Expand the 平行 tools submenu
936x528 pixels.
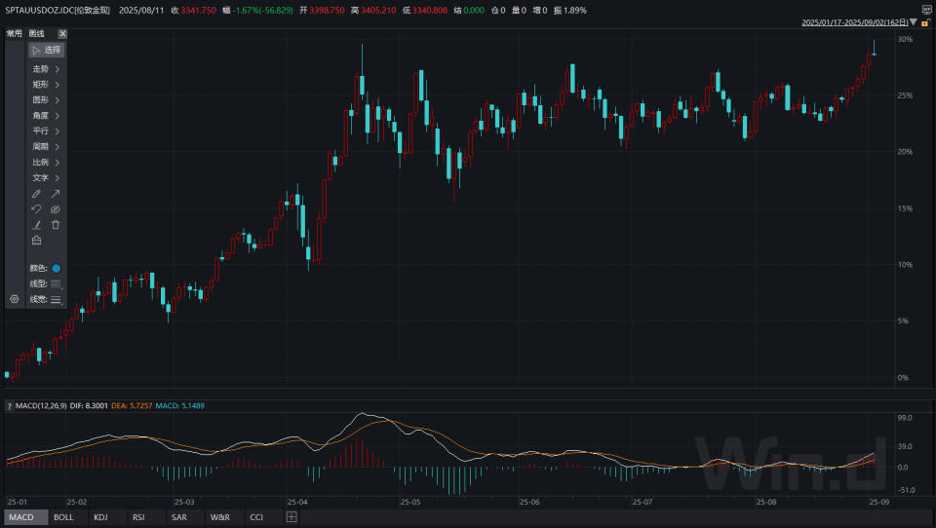47,132
